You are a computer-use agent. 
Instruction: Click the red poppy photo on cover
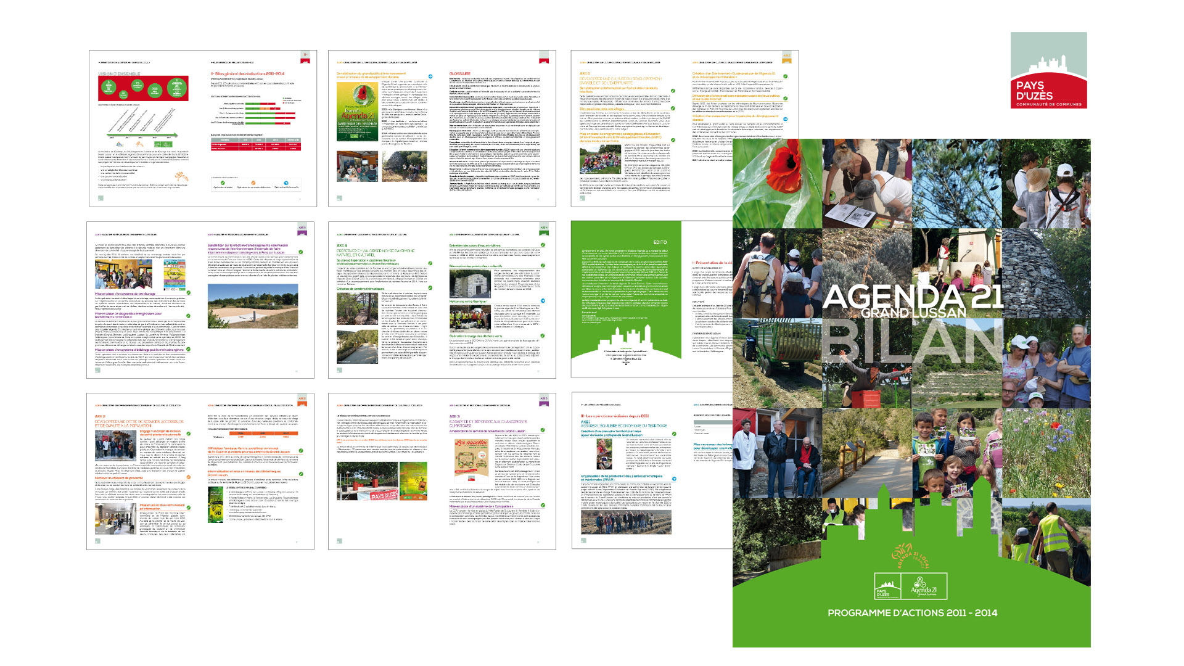tap(778, 184)
